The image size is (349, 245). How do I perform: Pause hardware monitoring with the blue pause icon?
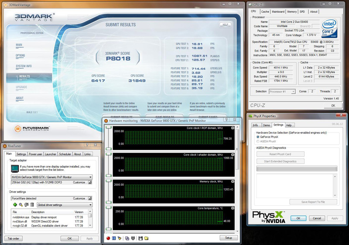coord(114,238)
